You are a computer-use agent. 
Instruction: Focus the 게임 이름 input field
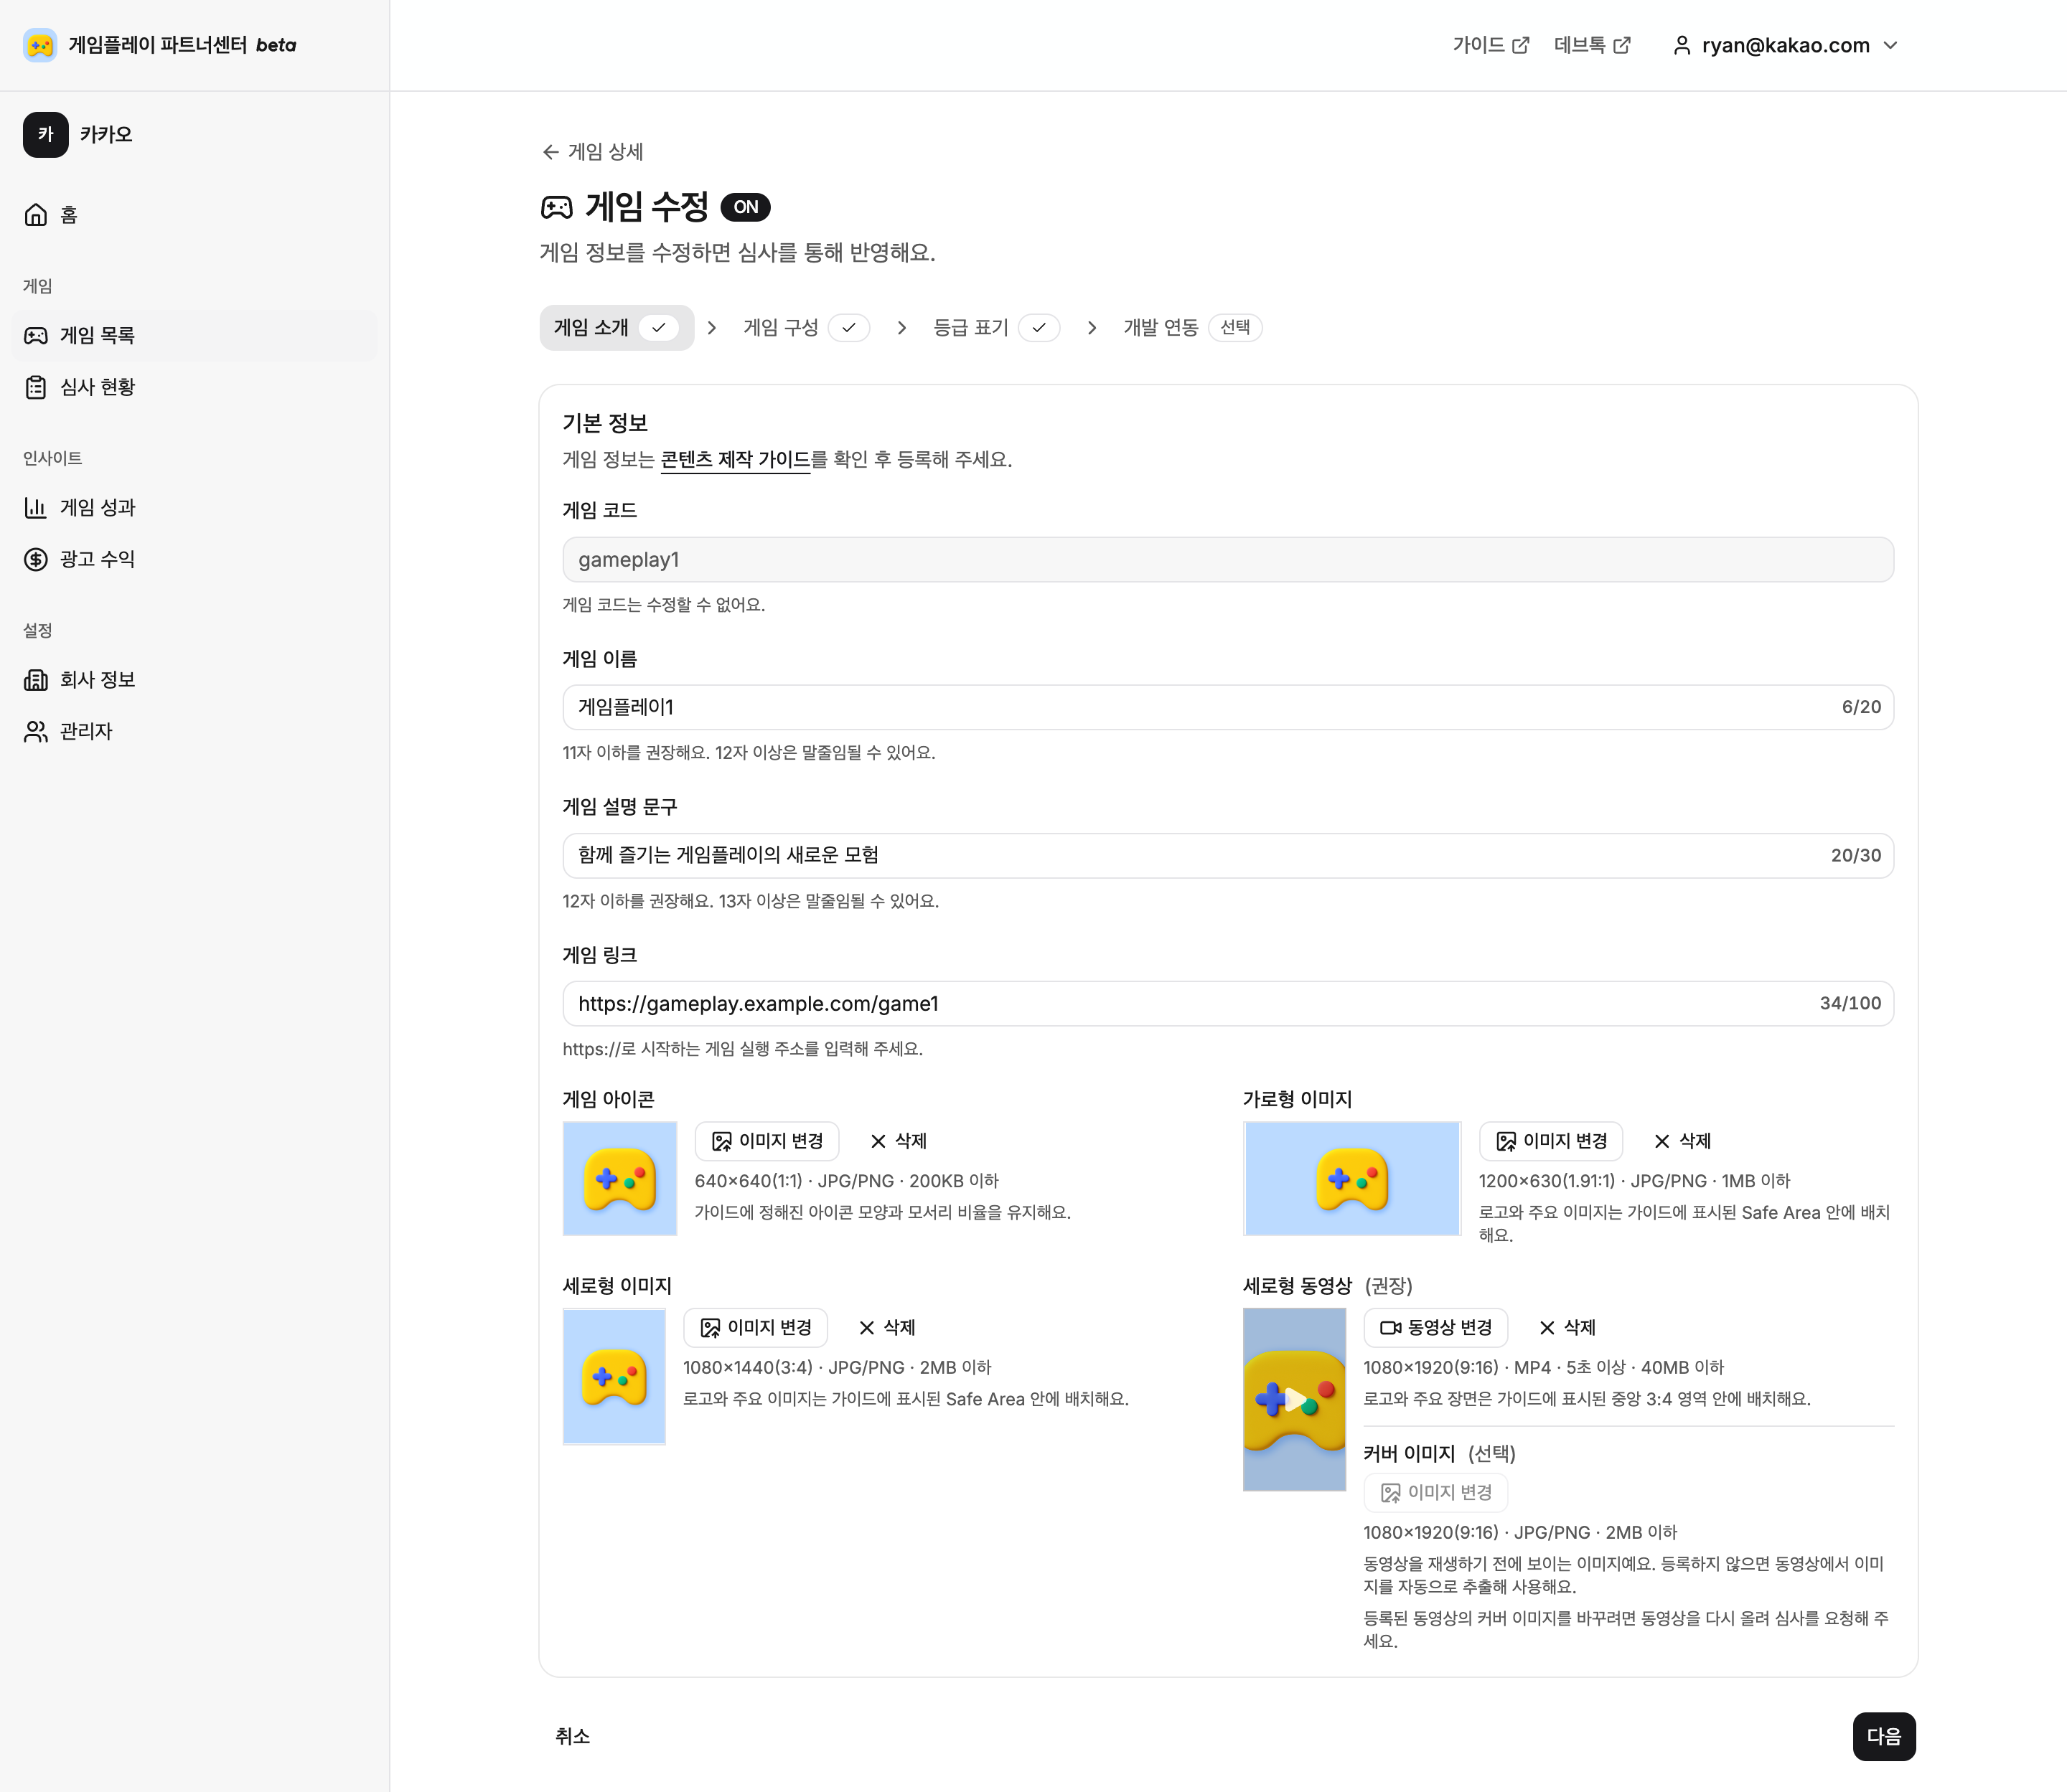click(1227, 708)
